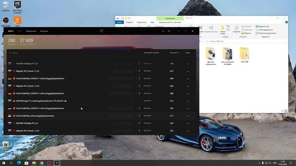This screenshot has width=296, height=166.
Task: Switch to the GTA 5 tab
Action: (x=11, y=31)
